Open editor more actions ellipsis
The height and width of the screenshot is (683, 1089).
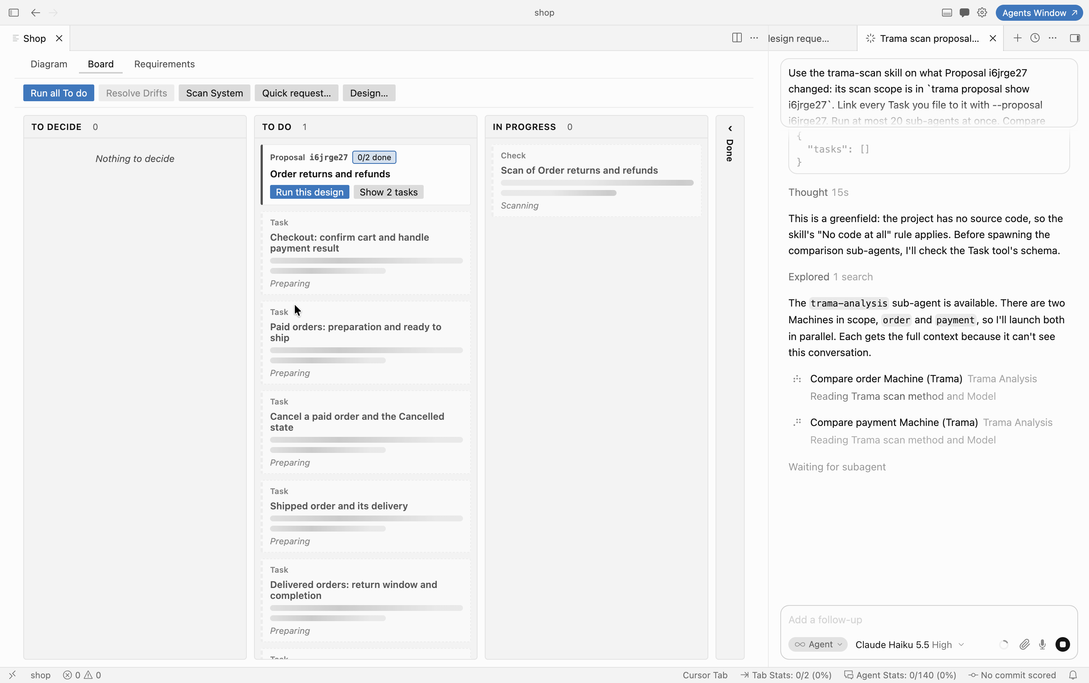tap(754, 38)
